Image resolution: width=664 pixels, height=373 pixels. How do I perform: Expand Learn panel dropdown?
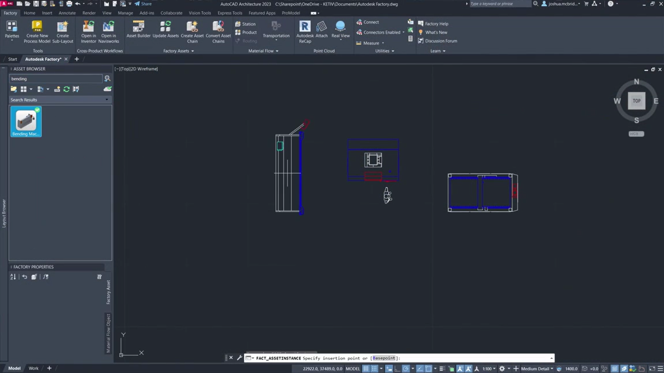(x=444, y=51)
